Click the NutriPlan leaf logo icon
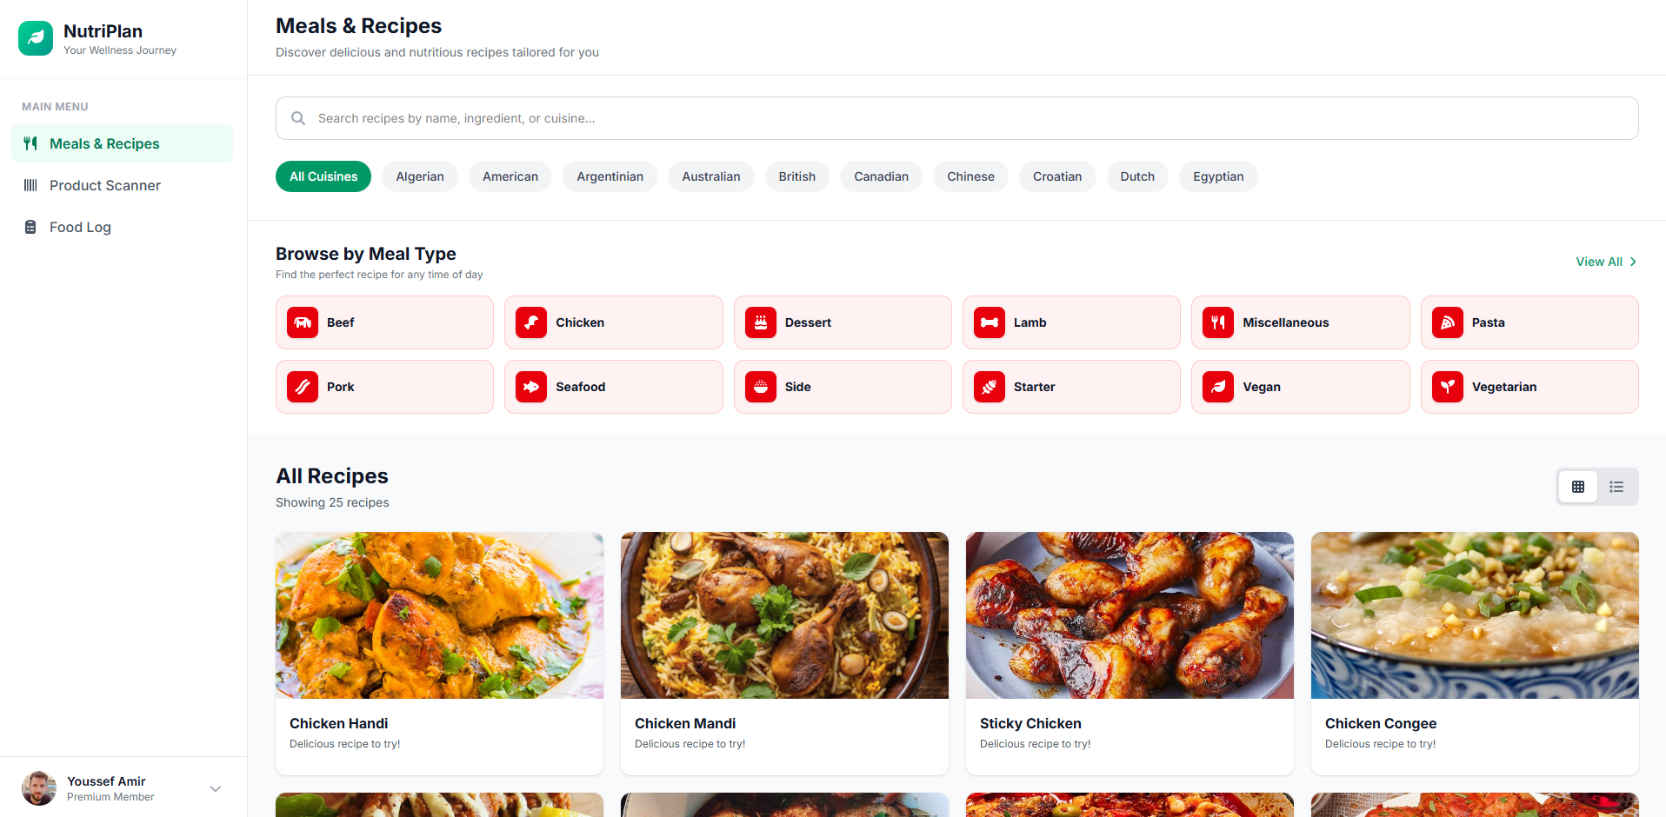This screenshot has width=1666, height=817. pos(36,38)
